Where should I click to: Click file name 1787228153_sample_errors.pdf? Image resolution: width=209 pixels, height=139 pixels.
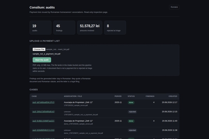76,105
